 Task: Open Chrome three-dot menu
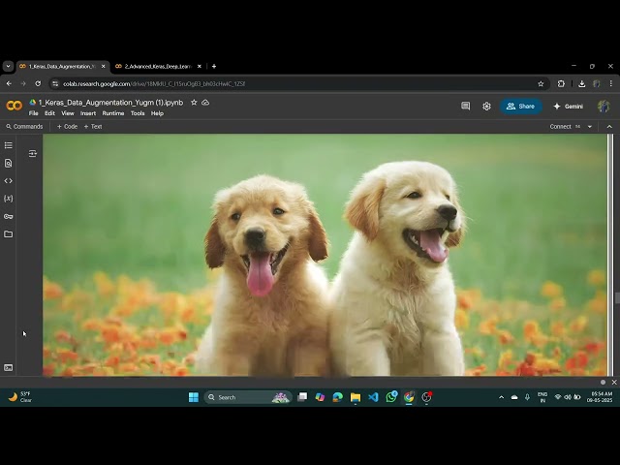point(611,84)
